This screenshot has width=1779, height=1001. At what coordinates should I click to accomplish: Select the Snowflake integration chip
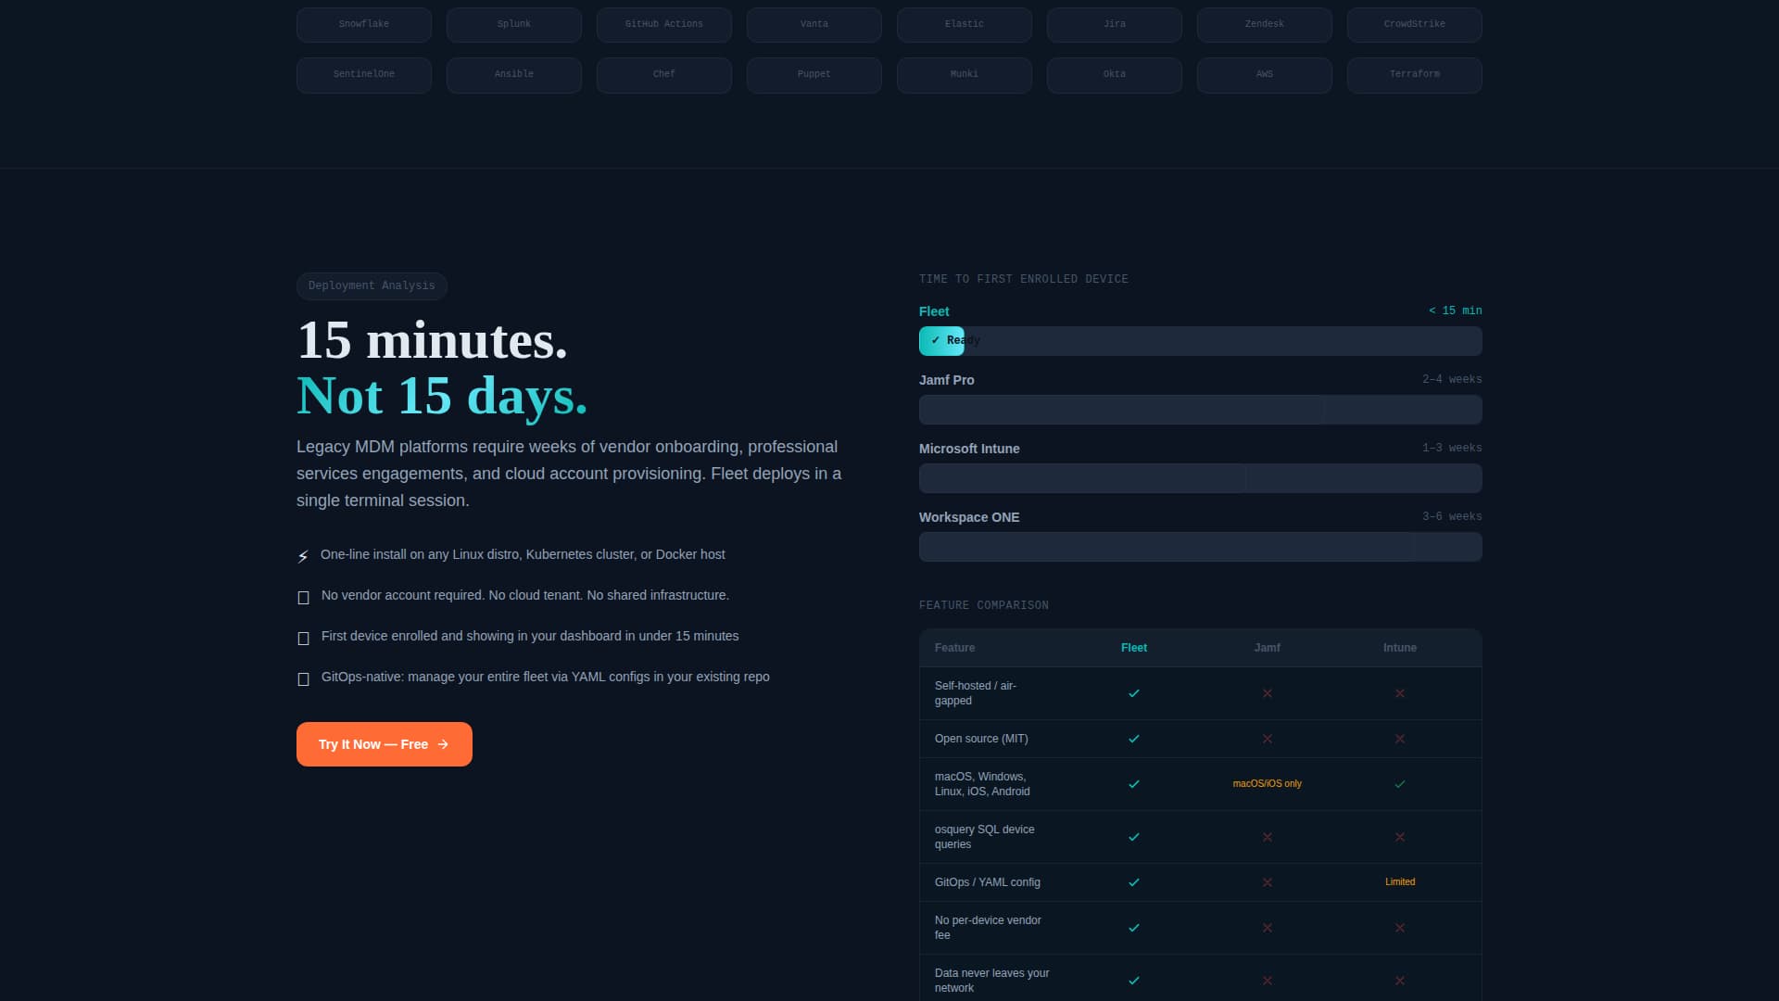[x=364, y=25]
